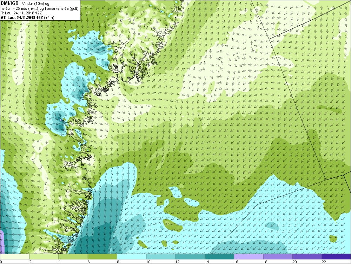The width and height of the screenshot is (351, 264).
Task: Click the palest 0–2 m/s legend swatch
Action: point(14,257)
